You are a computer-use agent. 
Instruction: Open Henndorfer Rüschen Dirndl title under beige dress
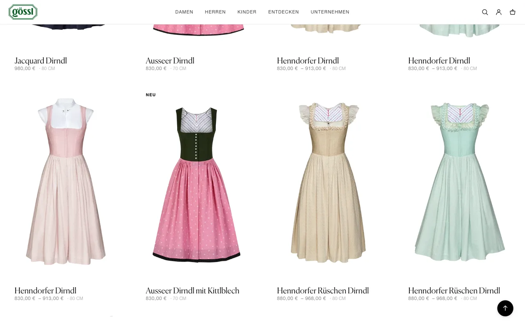tap(323, 291)
